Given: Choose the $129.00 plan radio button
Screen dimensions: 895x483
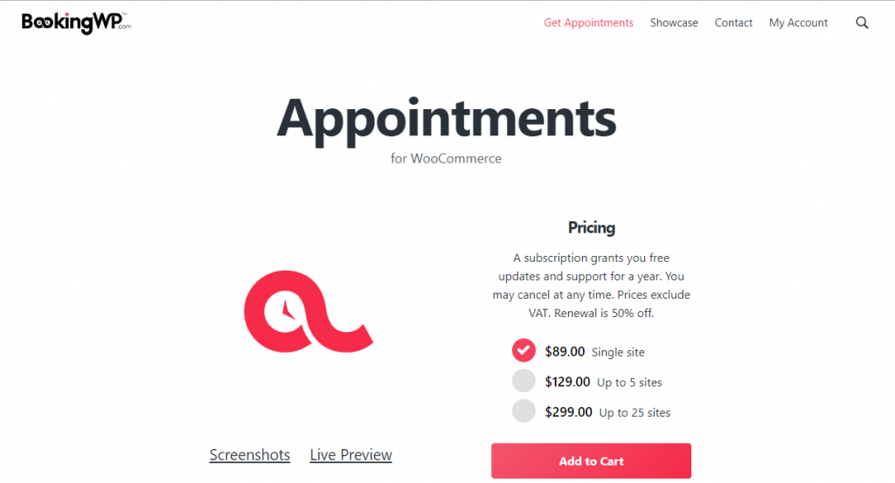Looking at the screenshot, I should (524, 382).
